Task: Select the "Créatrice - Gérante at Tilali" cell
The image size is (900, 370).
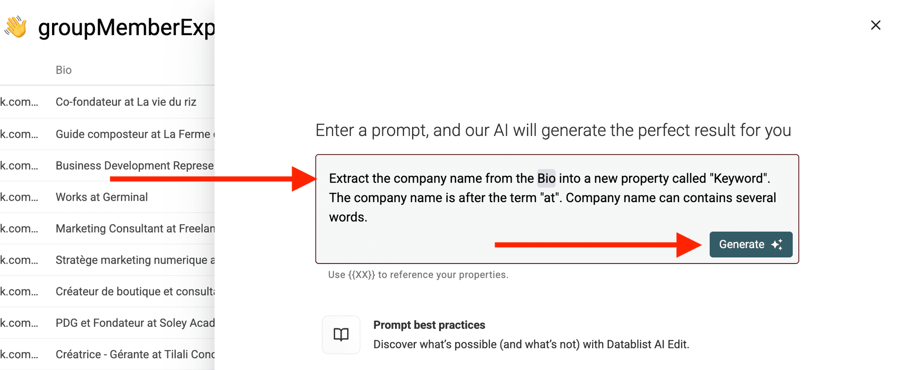Action: point(135,355)
